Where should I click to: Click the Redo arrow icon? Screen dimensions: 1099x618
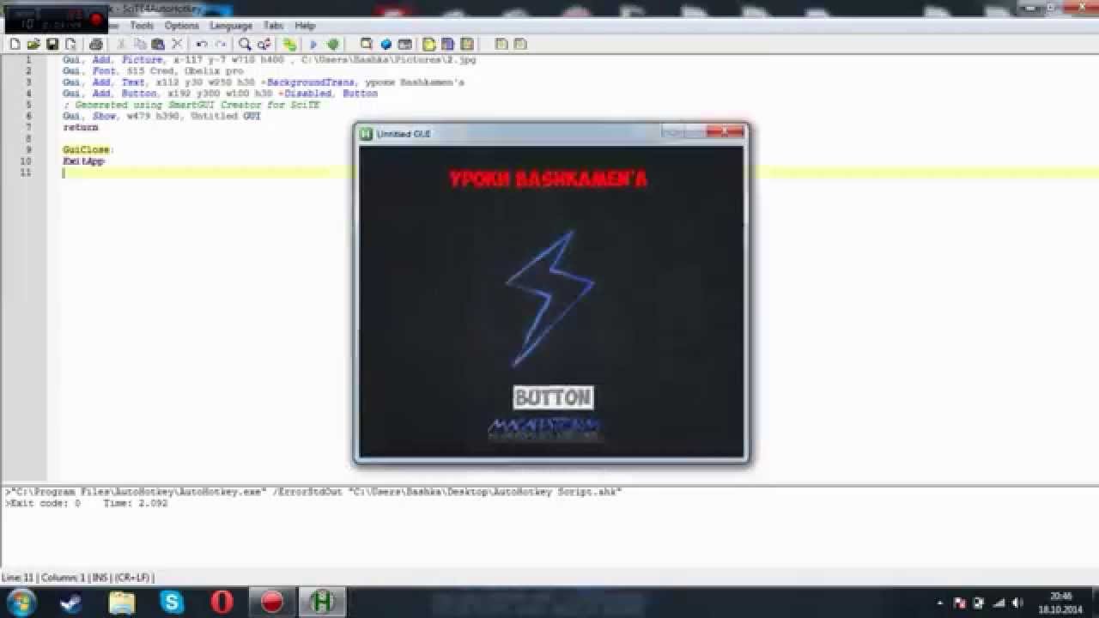221,44
